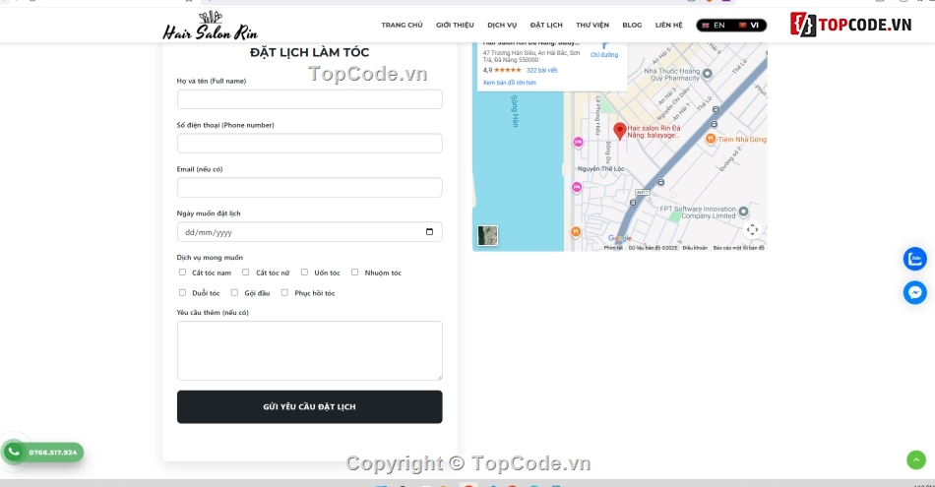Open ĐẶT LỊCH menu item
This screenshot has width=935, height=487.
(546, 25)
